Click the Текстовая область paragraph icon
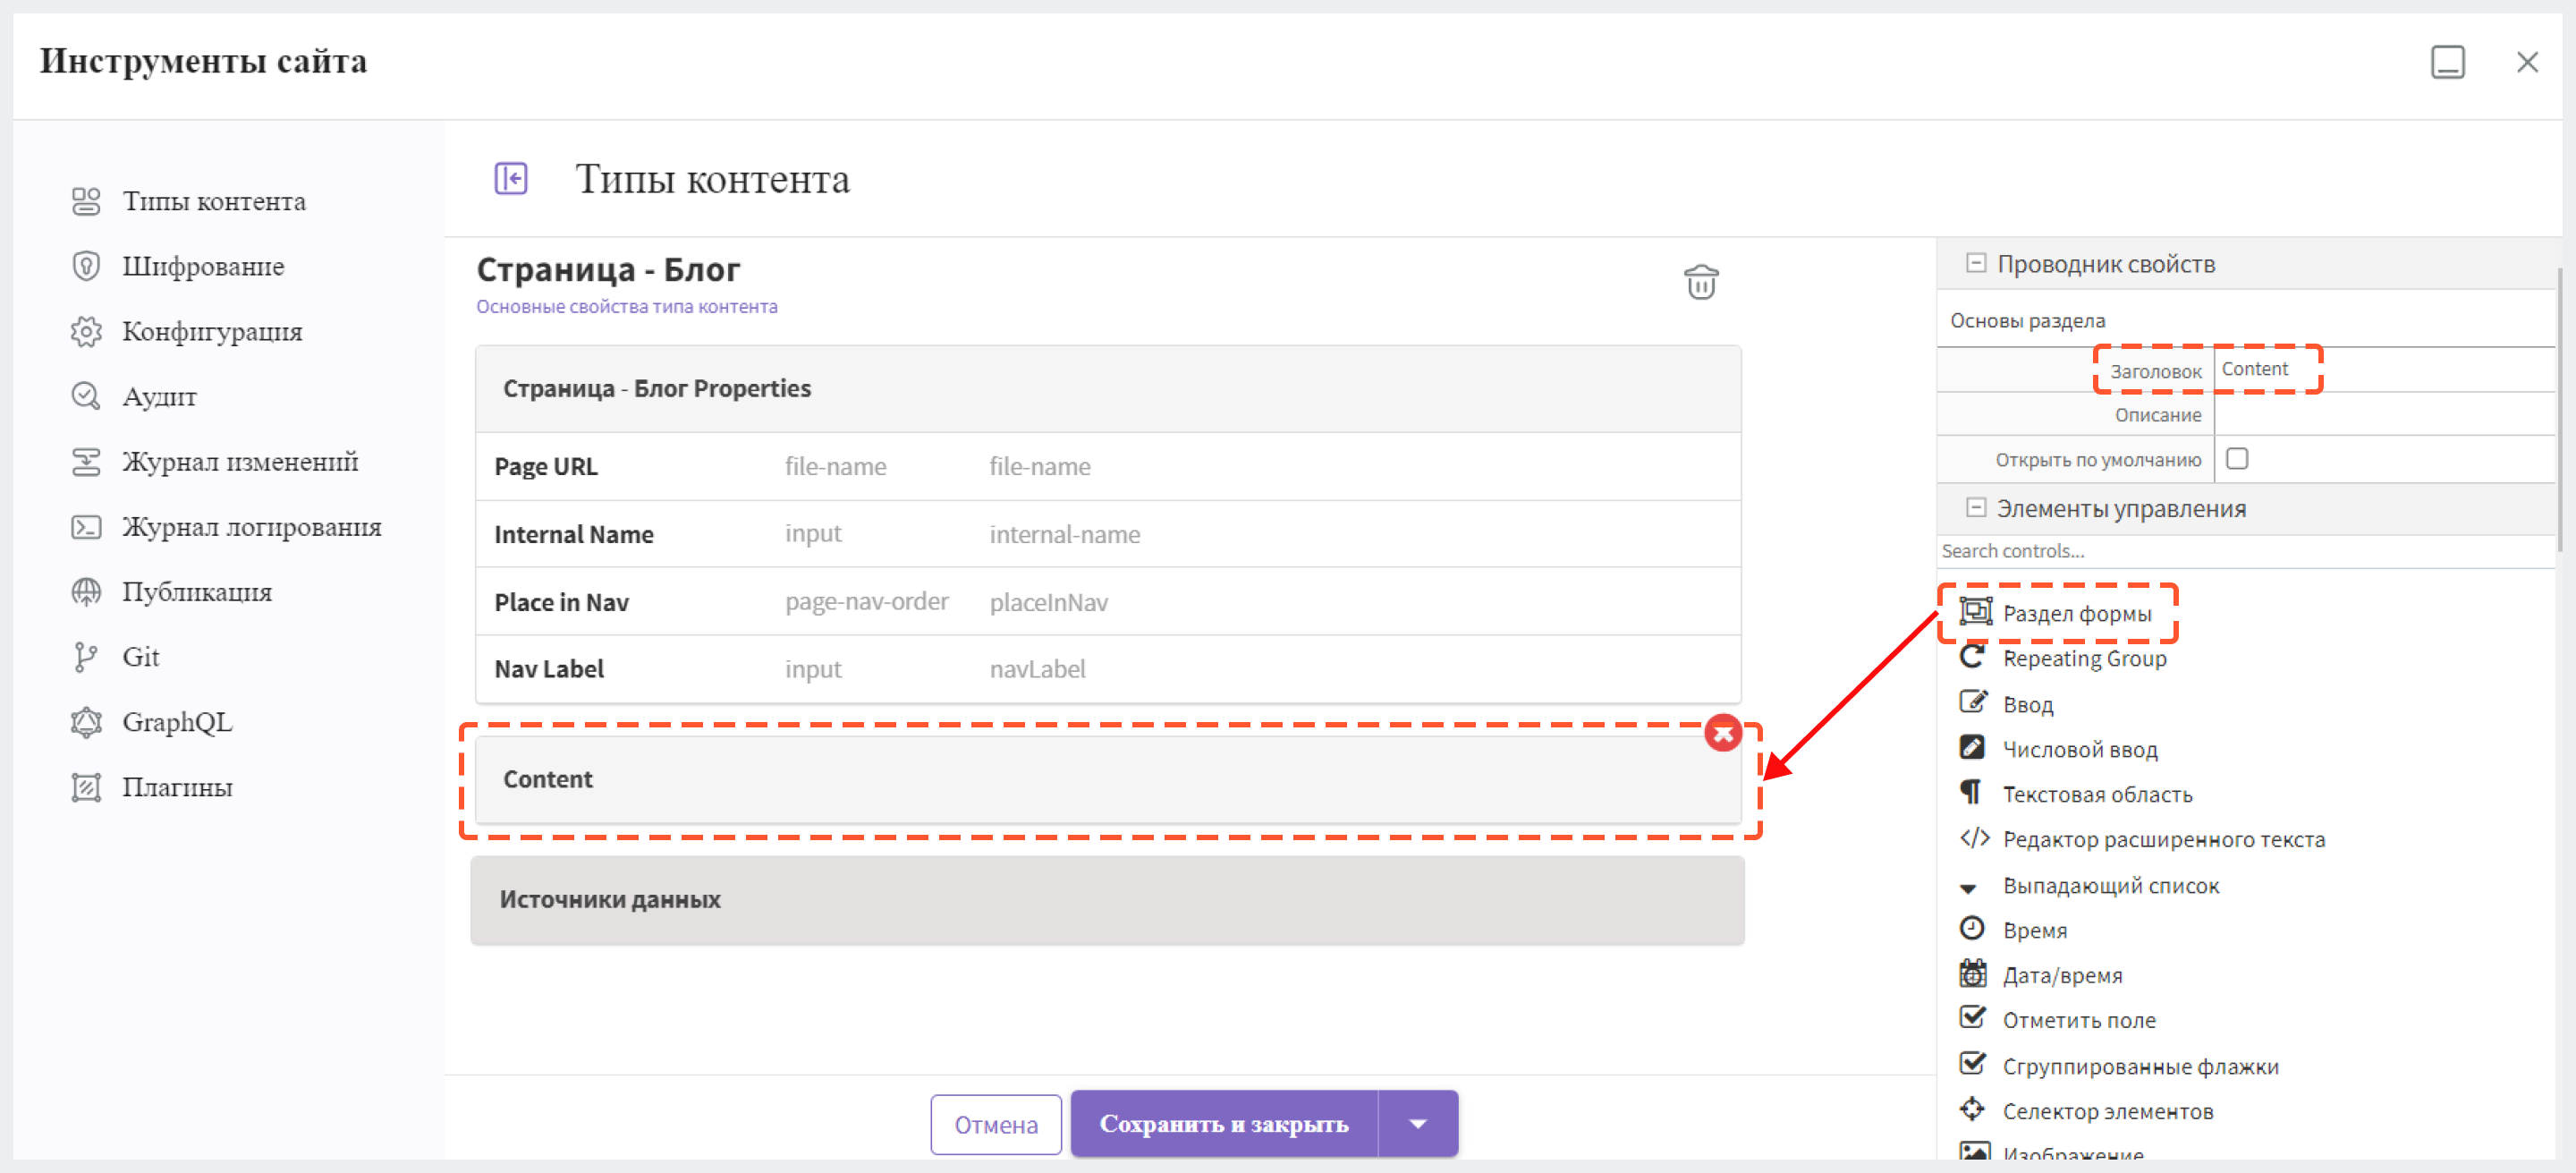2576x1173 pixels. coord(1971,793)
